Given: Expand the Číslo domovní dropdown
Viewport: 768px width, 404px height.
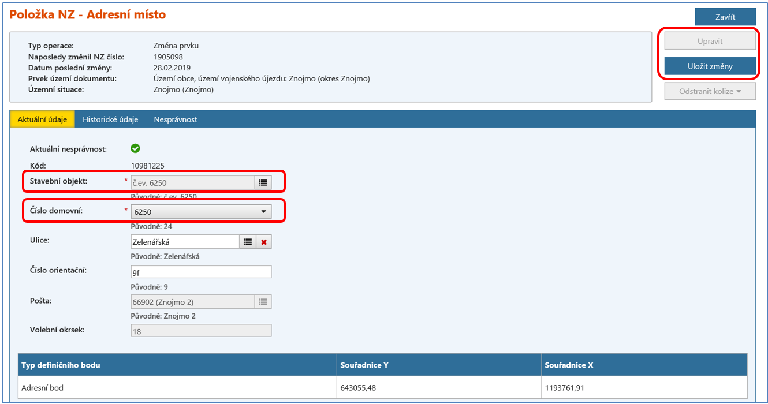Looking at the screenshot, I should click(x=201, y=212).
